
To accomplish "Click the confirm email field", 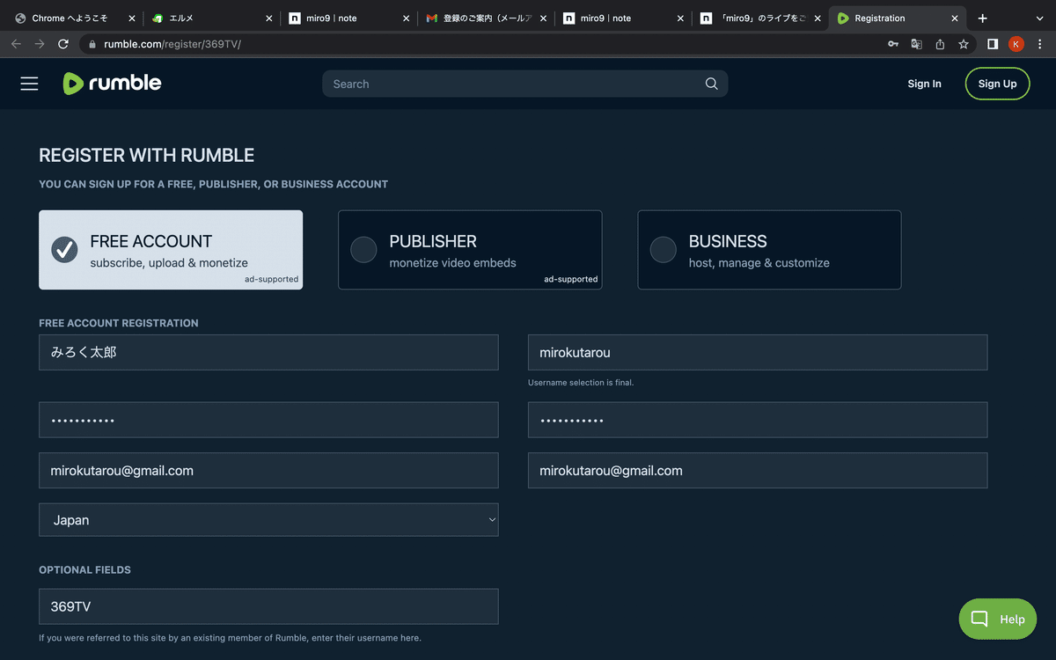I will 758,471.
